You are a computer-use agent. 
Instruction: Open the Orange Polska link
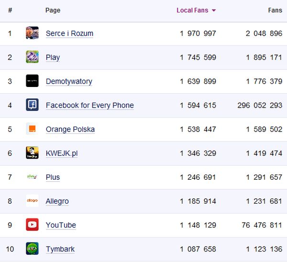tap(70, 129)
